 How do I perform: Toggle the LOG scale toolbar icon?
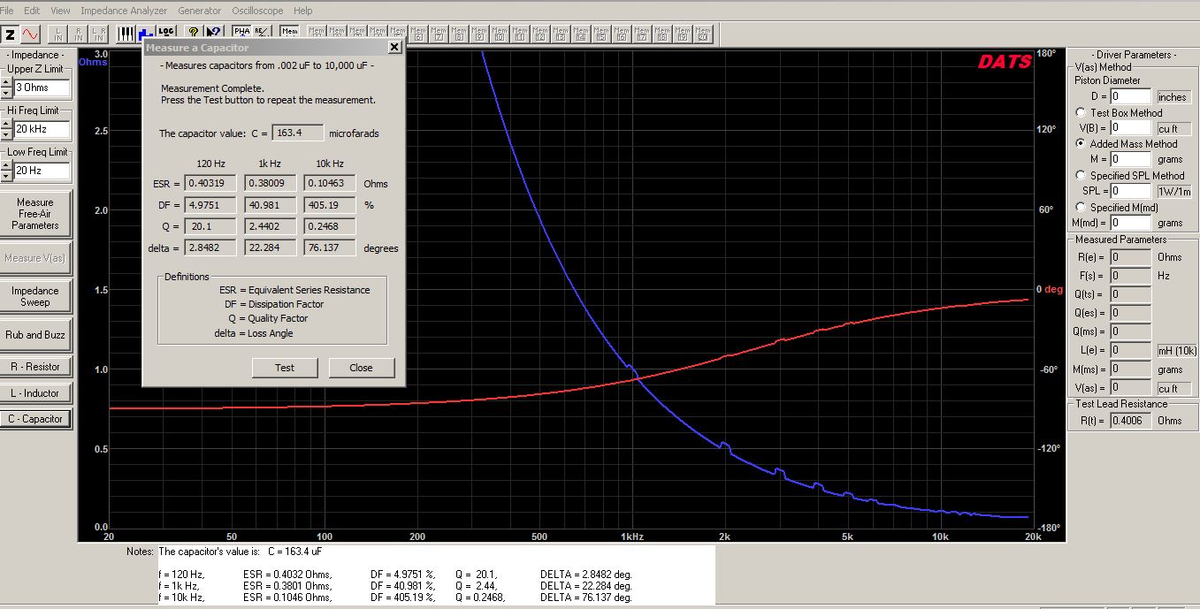tap(166, 33)
